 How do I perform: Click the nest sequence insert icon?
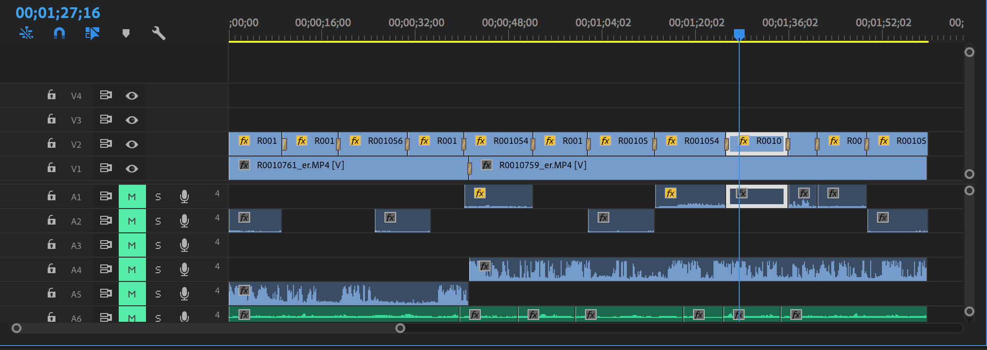pyautogui.click(x=26, y=33)
